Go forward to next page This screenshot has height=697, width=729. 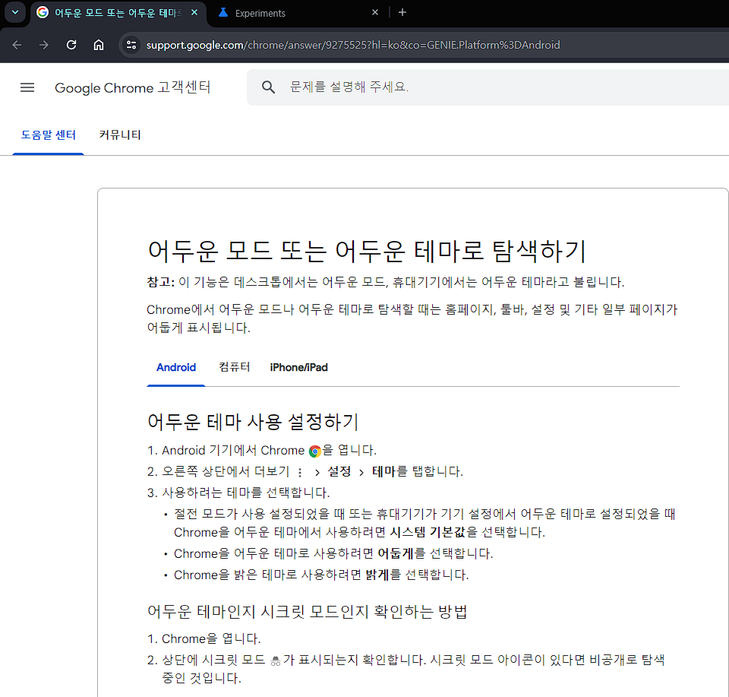tap(44, 45)
